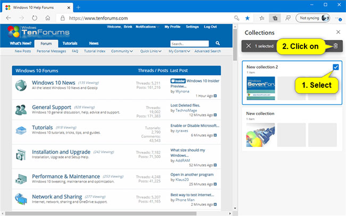Open the Performance & Maintenance forum
The height and width of the screenshot is (216, 346).
click(x=66, y=177)
